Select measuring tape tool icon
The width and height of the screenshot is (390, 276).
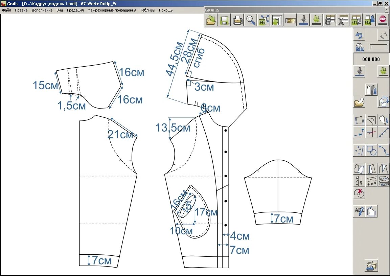[x=290, y=20]
